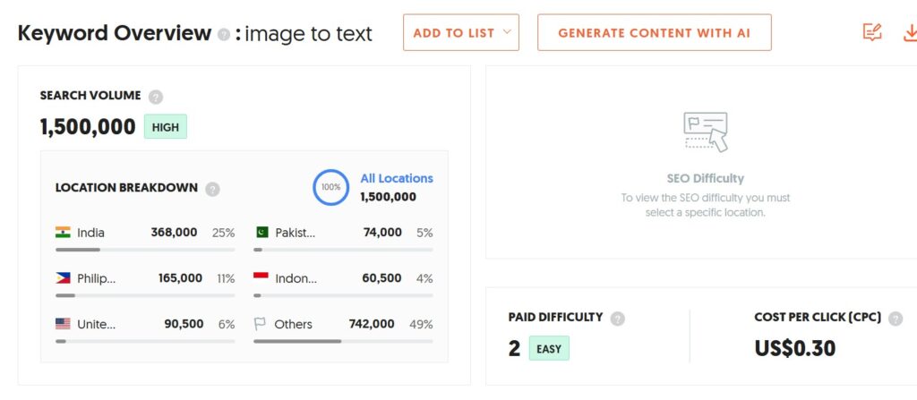Click help icon beside Keyword Overview title
The image size is (917, 400).
(x=224, y=34)
